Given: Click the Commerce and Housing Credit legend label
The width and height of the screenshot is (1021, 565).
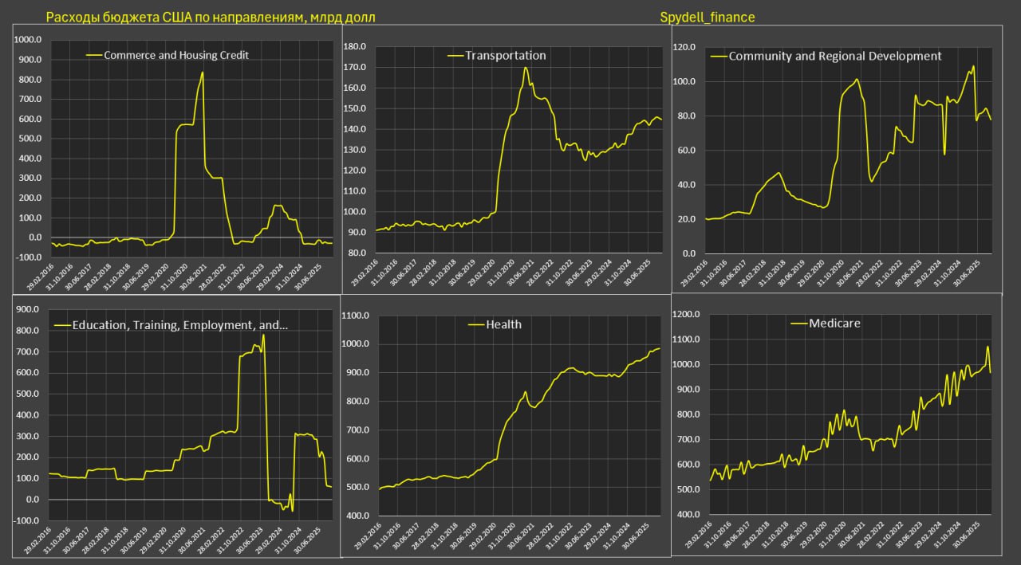Looking at the screenshot, I should pos(176,55).
